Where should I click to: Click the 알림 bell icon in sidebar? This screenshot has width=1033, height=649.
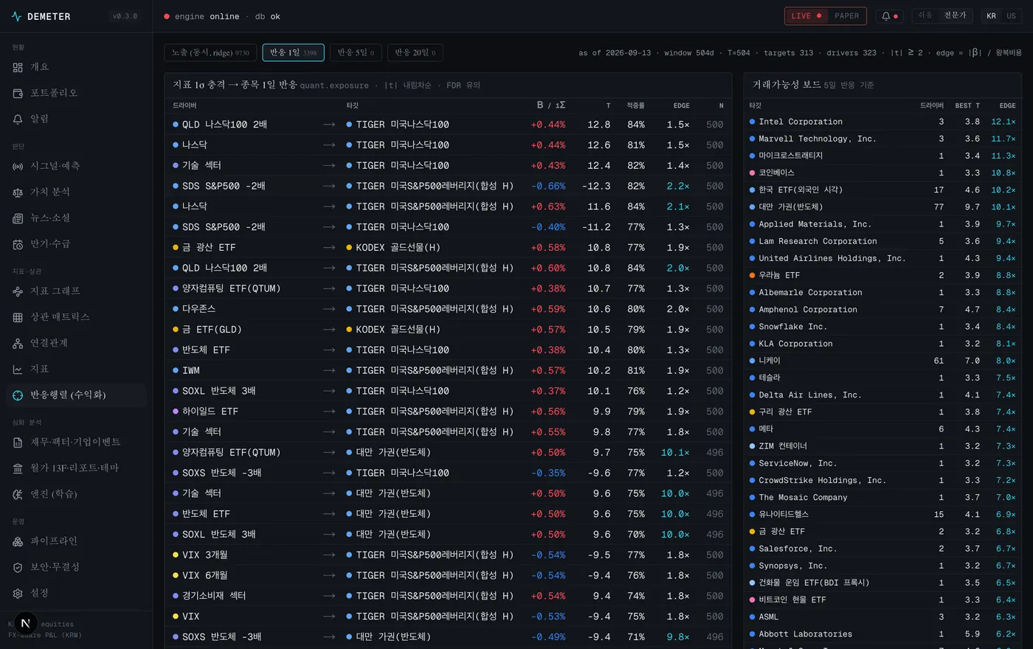(18, 119)
